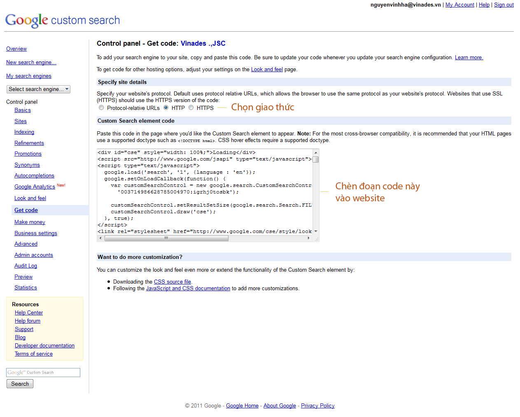Screen dimensions: 520x417
Task: Click the code box scroll down arrow
Action: pos(316,231)
